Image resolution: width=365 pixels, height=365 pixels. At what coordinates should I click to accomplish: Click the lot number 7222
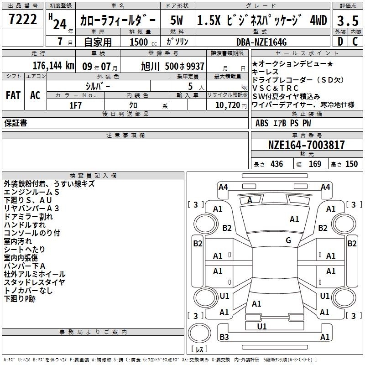(x=22, y=19)
